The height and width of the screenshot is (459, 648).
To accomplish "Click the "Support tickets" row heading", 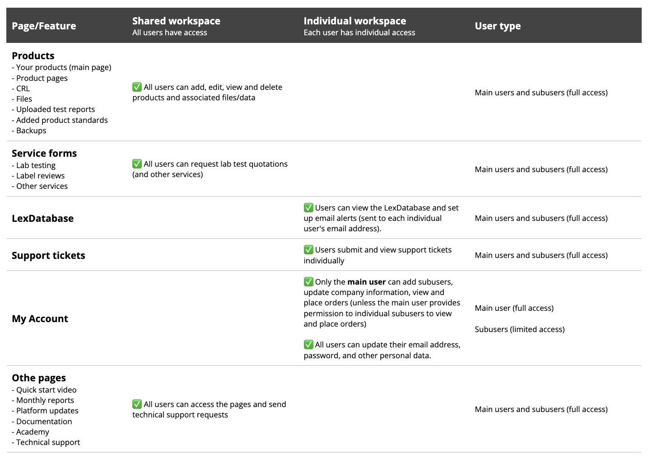I will click(x=48, y=256).
